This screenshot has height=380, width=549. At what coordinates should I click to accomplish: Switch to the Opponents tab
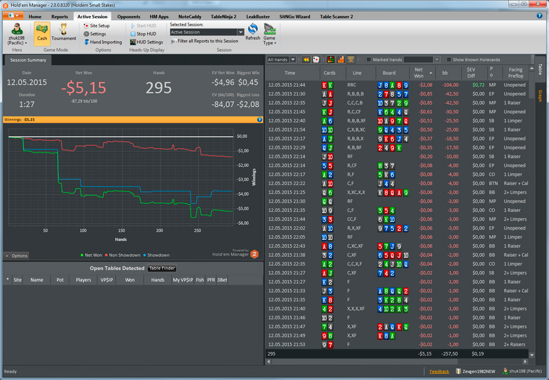coord(128,16)
